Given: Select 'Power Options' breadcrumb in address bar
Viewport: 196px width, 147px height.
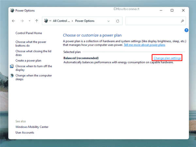Looking at the screenshot, I should pos(85,21).
